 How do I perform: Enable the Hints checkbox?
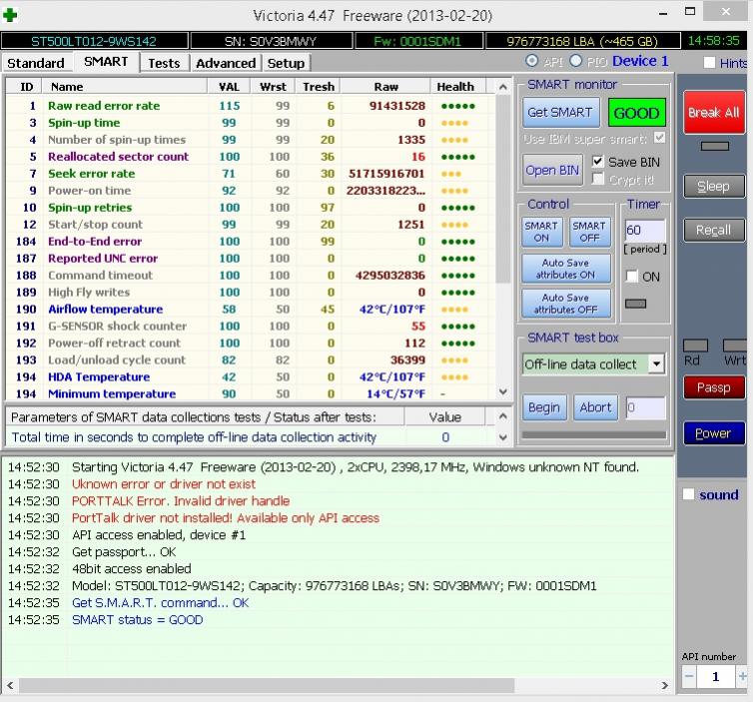pyautogui.click(x=710, y=63)
